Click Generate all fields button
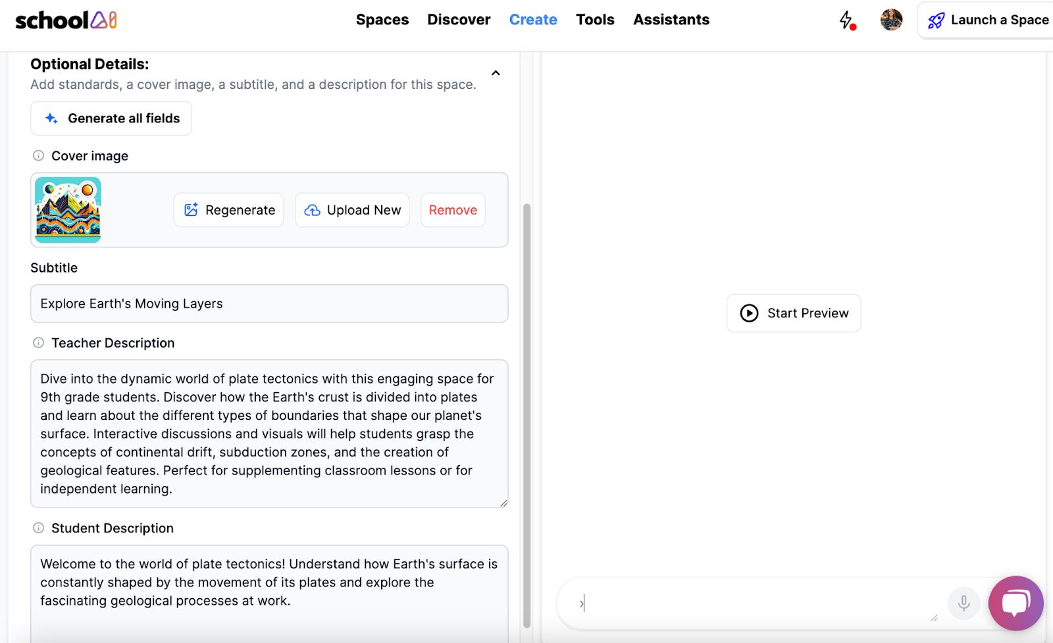Image resolution: width=1053 pixels, height=643 pixels. (x=111, y=118)
